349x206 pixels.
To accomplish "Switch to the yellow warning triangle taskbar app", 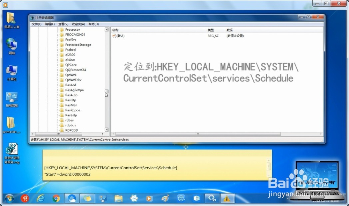I will [x=227, y=198].
